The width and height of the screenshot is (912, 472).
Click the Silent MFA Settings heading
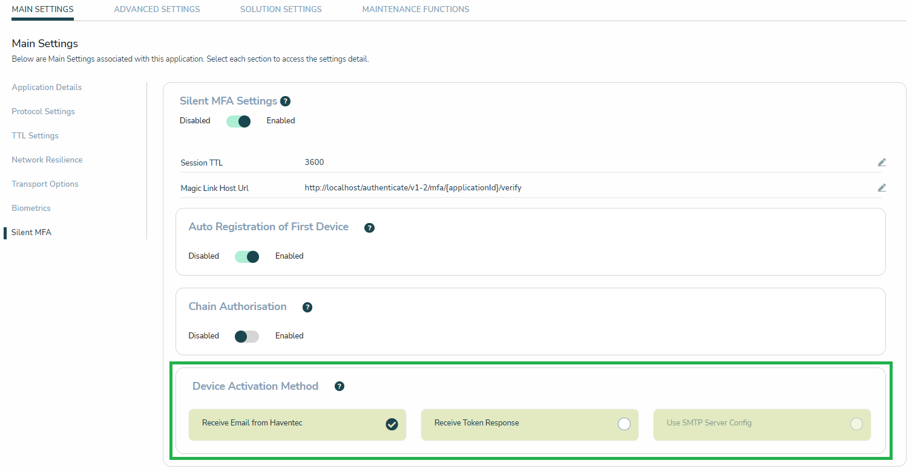[228, 101]
